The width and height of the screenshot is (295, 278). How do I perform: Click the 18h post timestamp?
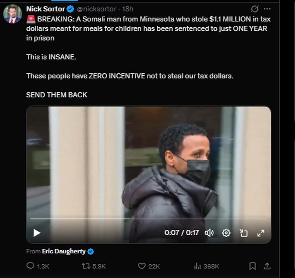pyautogui.click(x=128, y=9)
